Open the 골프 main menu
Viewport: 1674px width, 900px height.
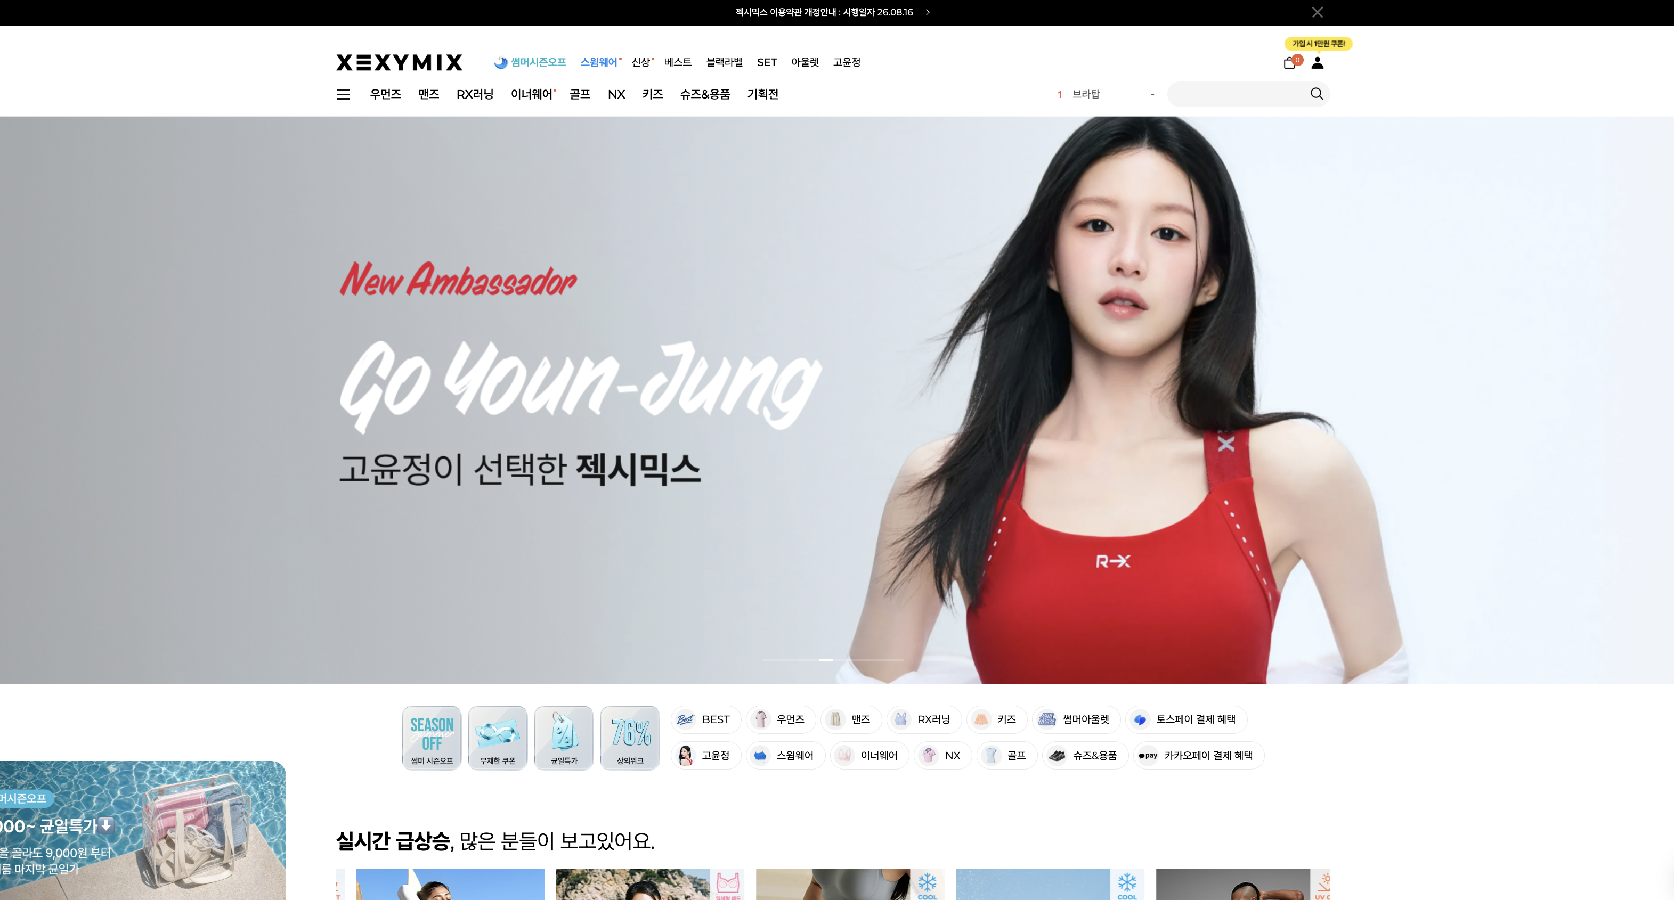580,94
